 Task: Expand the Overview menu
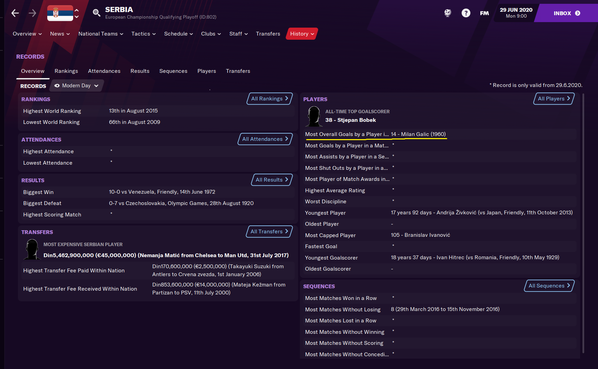click(x=27, y=34)
